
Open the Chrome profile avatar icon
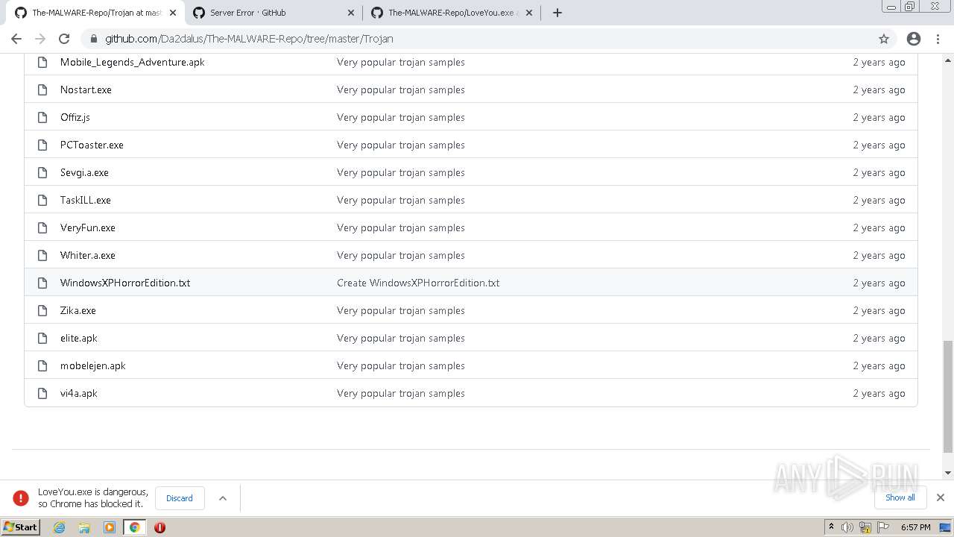click(914, 39)
